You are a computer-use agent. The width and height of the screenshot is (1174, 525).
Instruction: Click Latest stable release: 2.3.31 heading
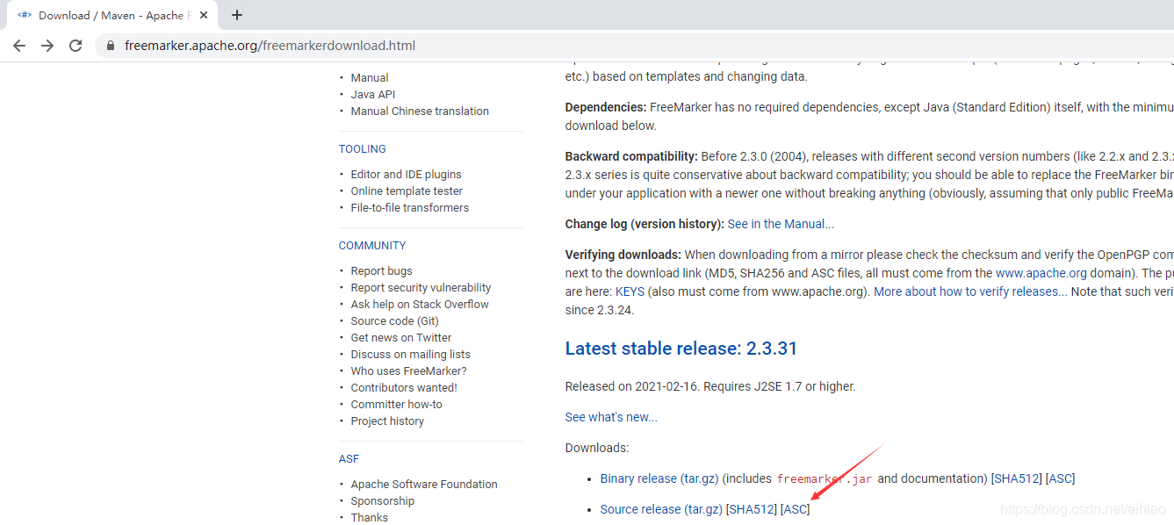(x=681, y=349)
